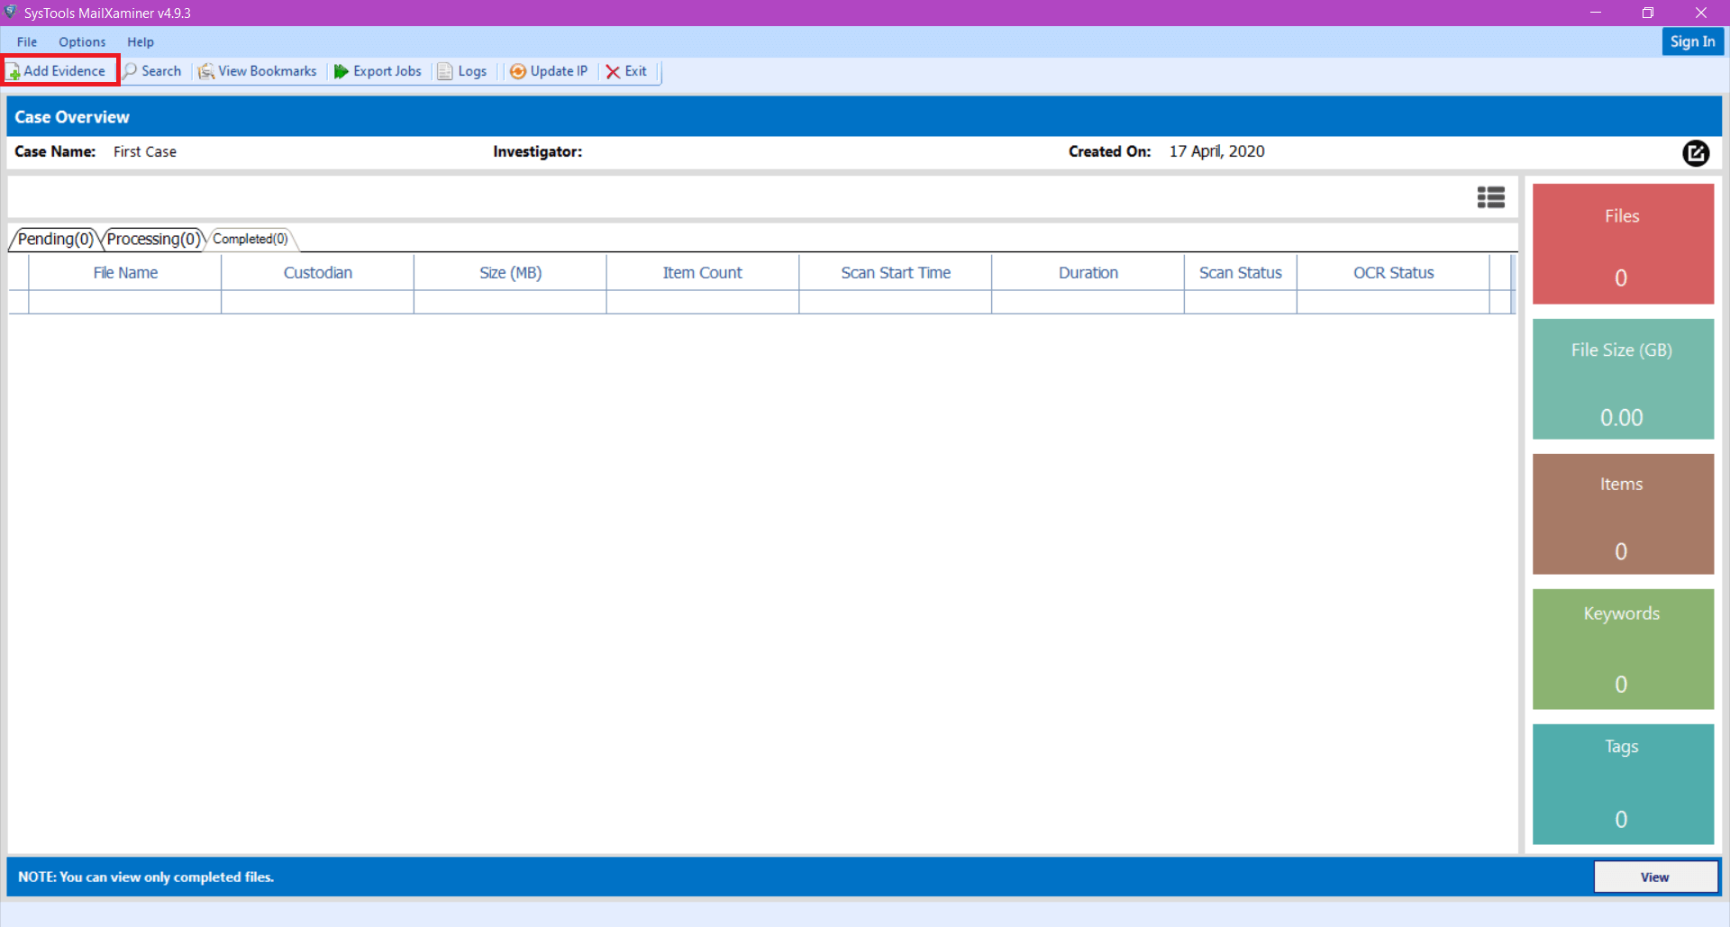Switch to the Pending(0) tab
The width and height of the screenshot is (1730, 927).
[55, 239]
